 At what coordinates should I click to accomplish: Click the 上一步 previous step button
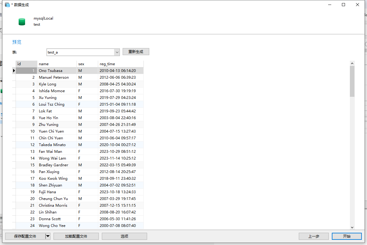click(314, 236)
